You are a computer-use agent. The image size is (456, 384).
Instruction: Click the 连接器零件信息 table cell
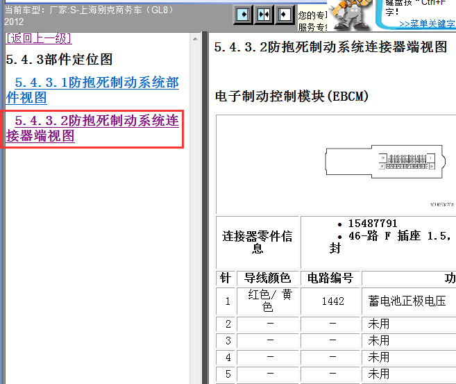(x=257, y=242)
